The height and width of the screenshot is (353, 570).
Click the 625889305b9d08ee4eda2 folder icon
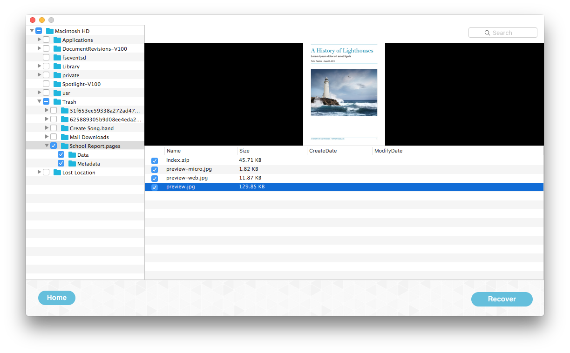click(65, 120)
